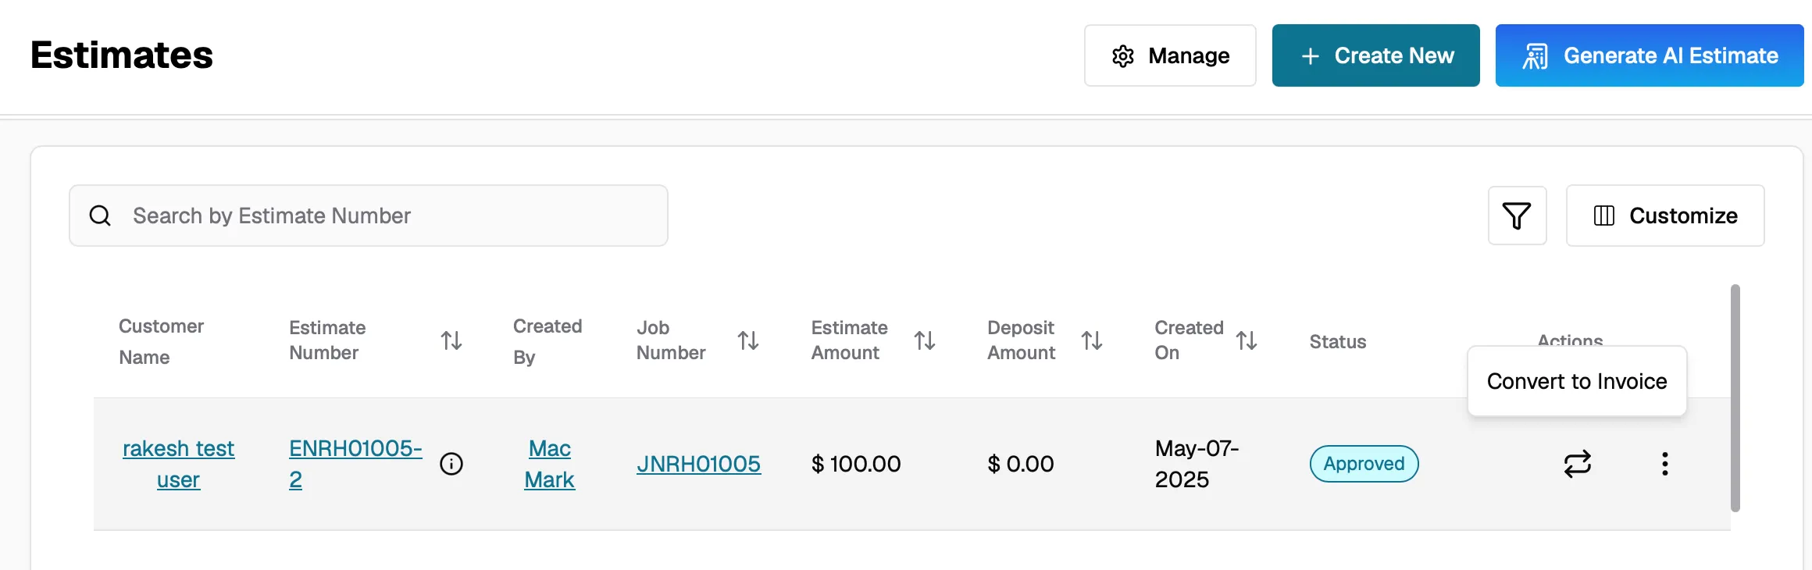Image resolution: width=1812 pixels, height=570 pixels.
Task: Open Customize columns button
Action: [1665, 216]
